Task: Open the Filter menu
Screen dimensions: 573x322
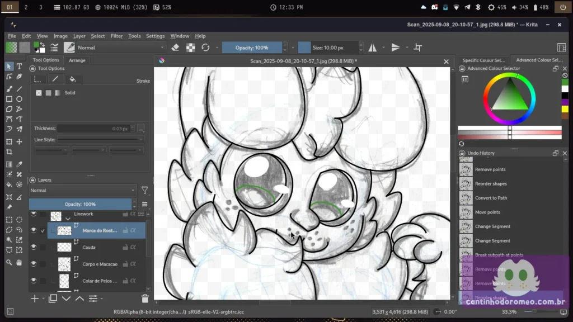Action: tap(116, 36)
